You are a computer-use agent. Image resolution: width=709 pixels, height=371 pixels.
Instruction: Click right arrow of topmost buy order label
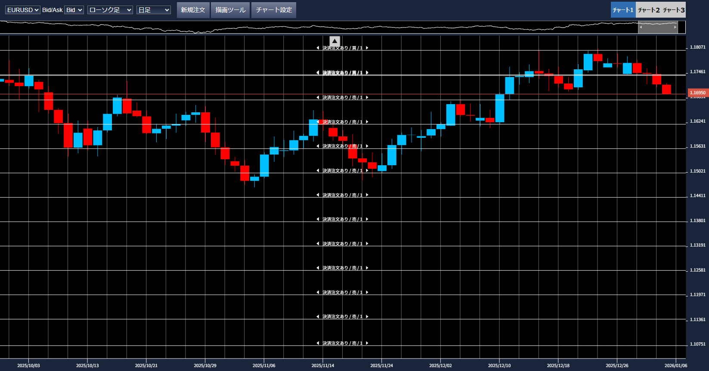pos(367,48)
